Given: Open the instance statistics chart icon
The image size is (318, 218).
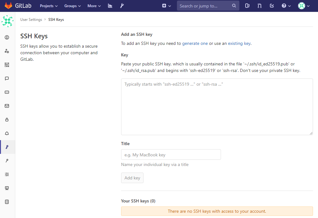Looking at the screenshot, I should pos(110,6).
